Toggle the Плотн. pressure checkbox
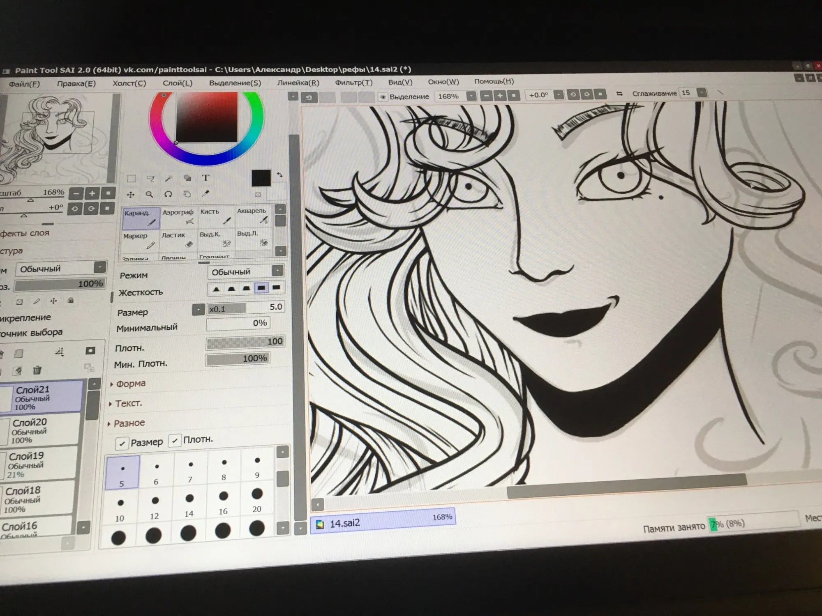822x616 pixels. coord(175,441)
